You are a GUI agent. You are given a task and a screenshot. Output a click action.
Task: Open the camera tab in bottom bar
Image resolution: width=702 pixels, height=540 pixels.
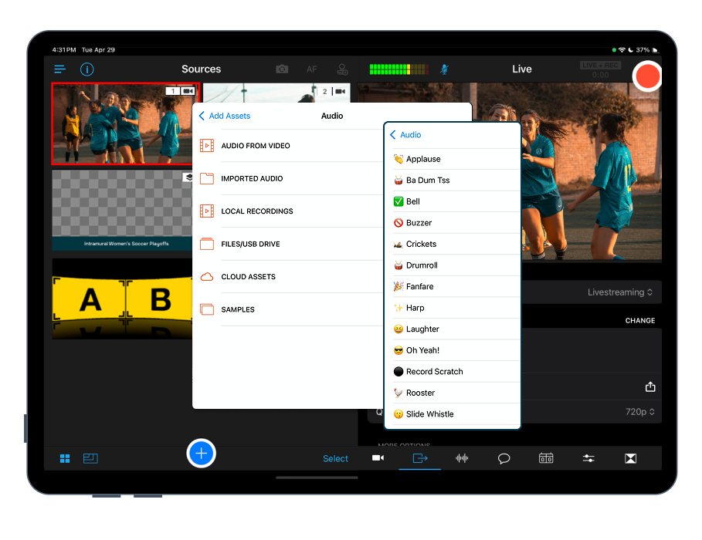tap(378, 458)
